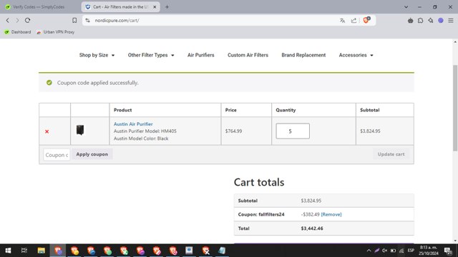Focus the coupon code input field
The image size is (458, 257).
(x=57, y=155)
